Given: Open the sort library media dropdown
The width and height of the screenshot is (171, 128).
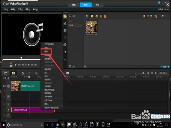Looking at the screenshot, I should pos(156,16).
